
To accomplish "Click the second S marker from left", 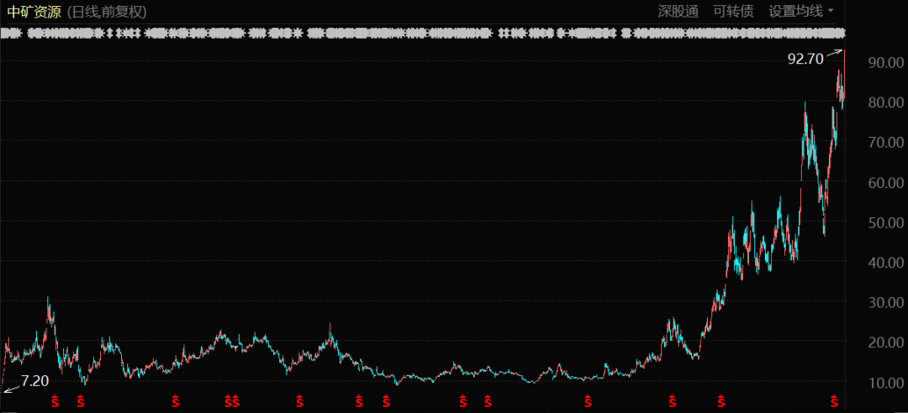I will tap(81, 401).
